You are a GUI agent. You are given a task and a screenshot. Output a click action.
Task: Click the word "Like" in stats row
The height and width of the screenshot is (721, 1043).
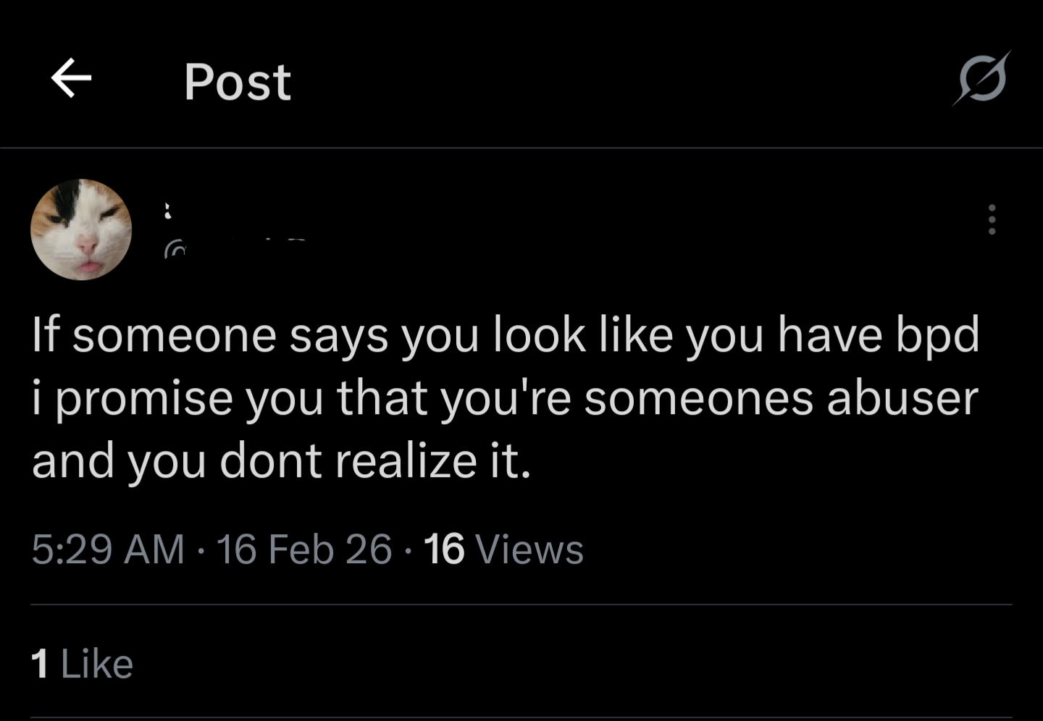click(97, 663)
